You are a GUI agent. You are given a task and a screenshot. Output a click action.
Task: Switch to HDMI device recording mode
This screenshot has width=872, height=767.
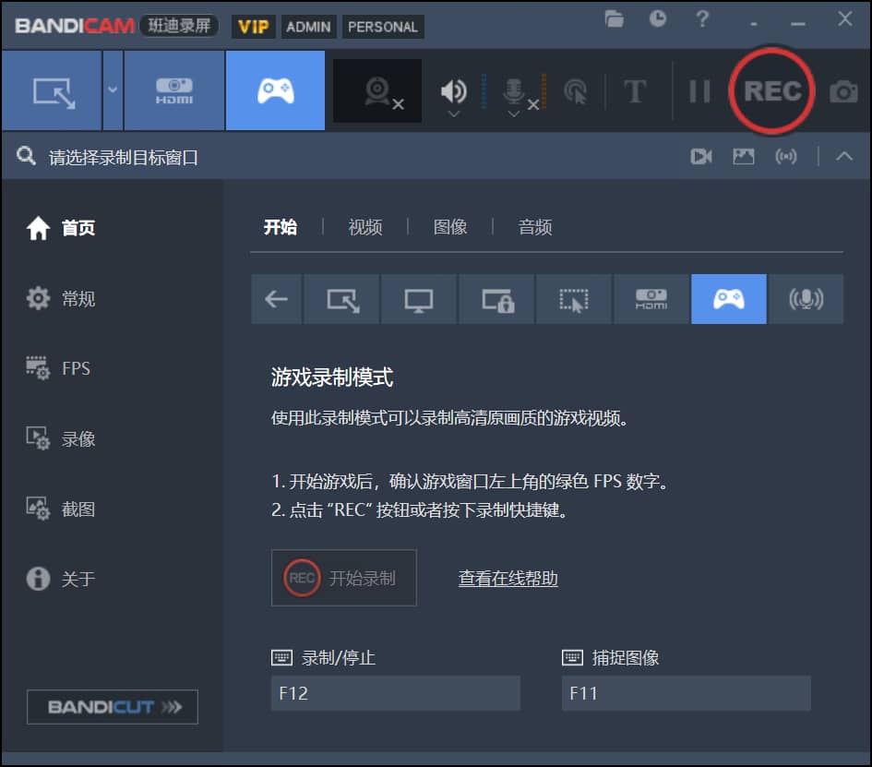tap(173, 90)
